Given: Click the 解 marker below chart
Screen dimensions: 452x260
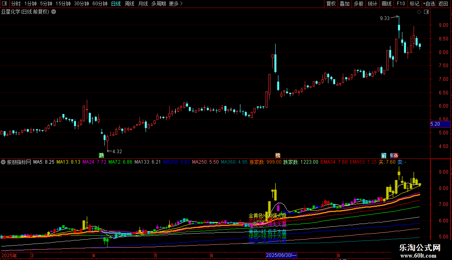Looking at the screenshot, I should tap(384, 155).
